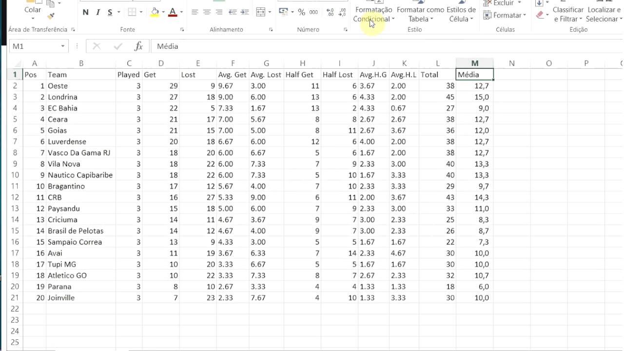This screenshot has width=624, height=351.
Task: Open Formatar cells menu
Action: coord(505,15)
